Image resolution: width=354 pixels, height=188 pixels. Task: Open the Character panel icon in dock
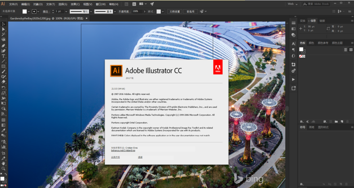[x=293, y=44]
